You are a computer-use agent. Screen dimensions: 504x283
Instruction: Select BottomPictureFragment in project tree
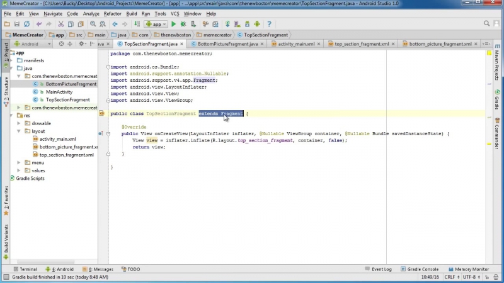(x=71, y=84)
